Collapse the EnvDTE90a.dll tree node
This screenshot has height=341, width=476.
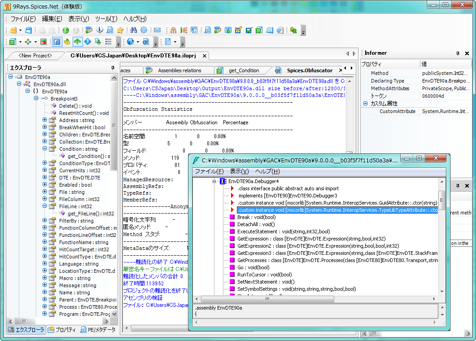click(19, 84)
